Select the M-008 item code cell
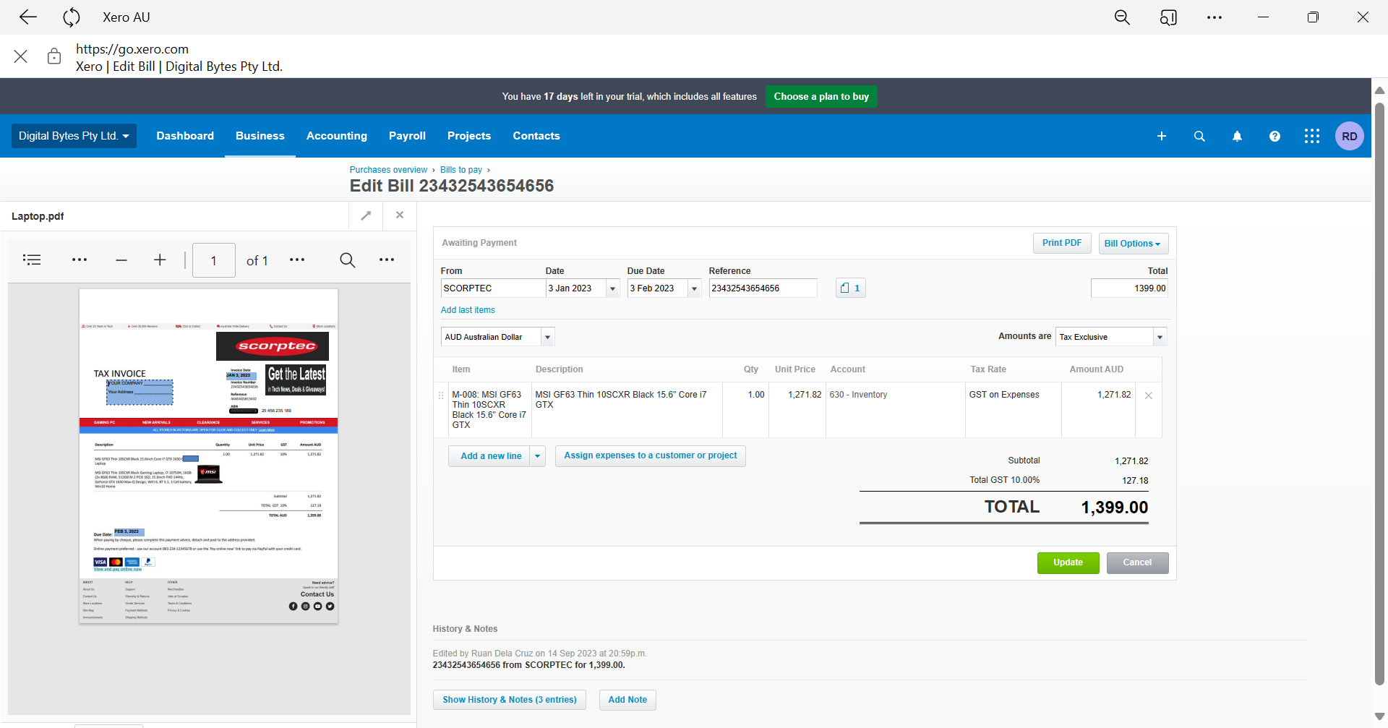The width and height of the screenshot is (1388, 728). (x=490, y=410)
